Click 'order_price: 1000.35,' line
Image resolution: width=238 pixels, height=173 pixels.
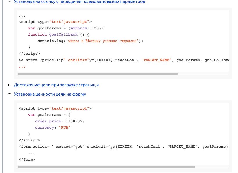tap(60, 121)
